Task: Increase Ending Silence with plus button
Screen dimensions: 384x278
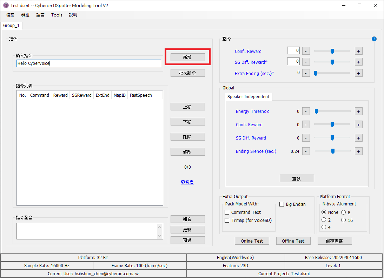Action: pyautogui.click(x=358, y=151)
